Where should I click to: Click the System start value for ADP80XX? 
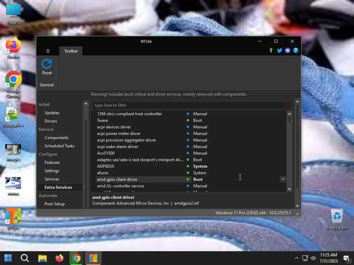200,166
